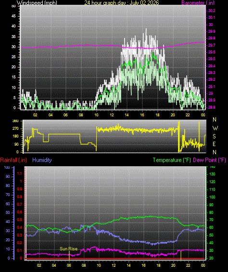228x272 pixels.
Task: Click the 100 humidity axis tick
Action: point(7,168)
